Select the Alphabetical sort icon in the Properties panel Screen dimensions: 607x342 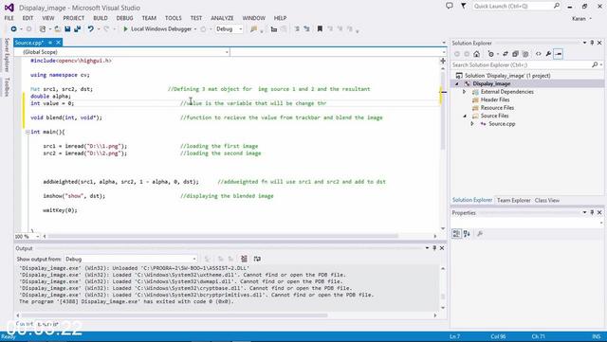pyautogui.click(x=467, y=234)
